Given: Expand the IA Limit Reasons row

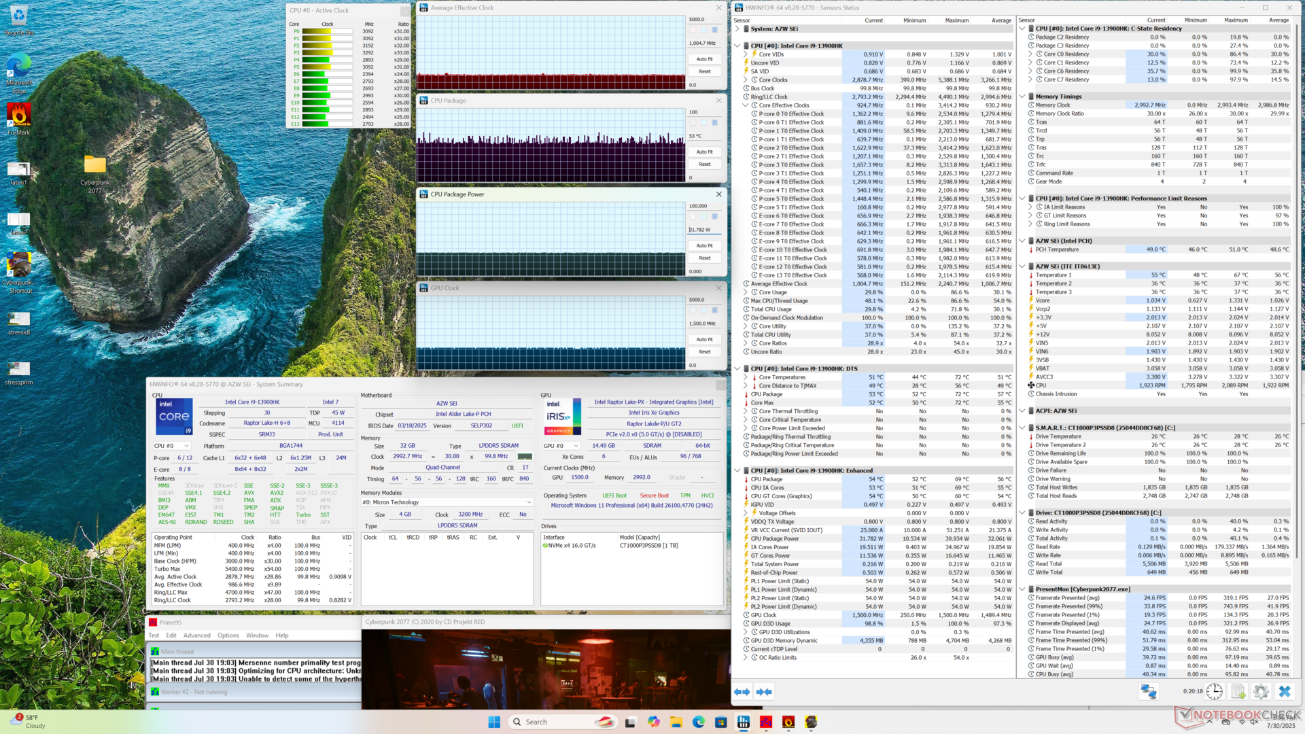Looking at the screenshot, I should tap(1030, 207).
